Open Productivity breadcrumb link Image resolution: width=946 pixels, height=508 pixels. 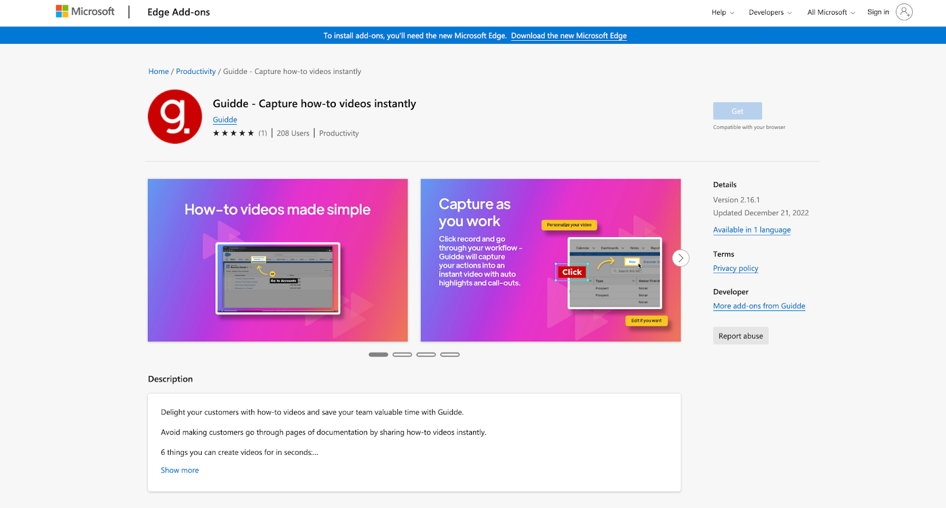coord(196,72)
